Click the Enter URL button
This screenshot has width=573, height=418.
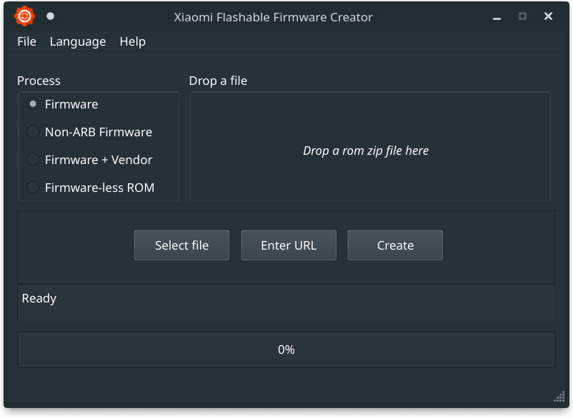(x=289, y=245)
